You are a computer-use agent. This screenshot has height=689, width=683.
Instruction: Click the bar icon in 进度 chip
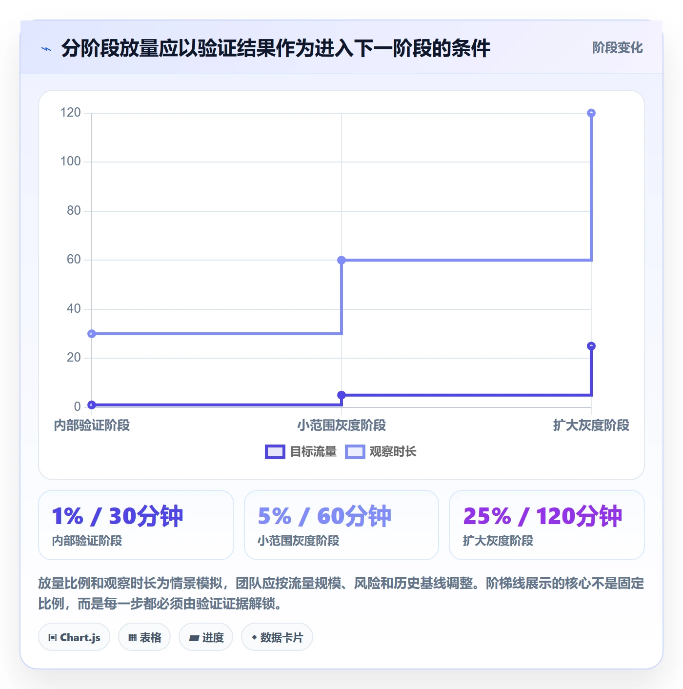coord(194,638)
